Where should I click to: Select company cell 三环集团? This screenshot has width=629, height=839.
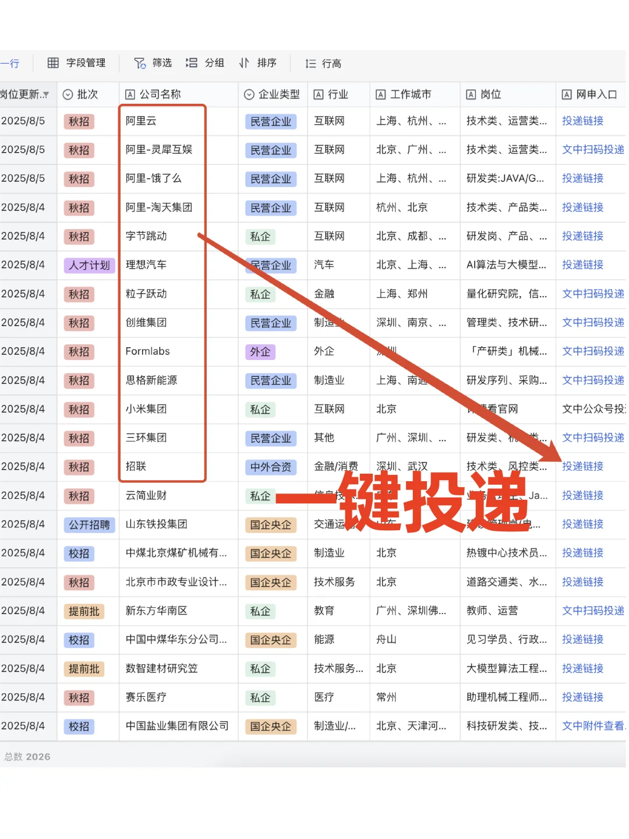[179, 438]
